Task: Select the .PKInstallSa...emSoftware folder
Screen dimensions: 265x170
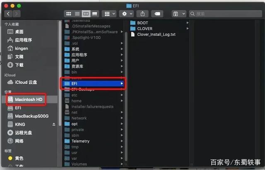Action: (x=94, y=32)
